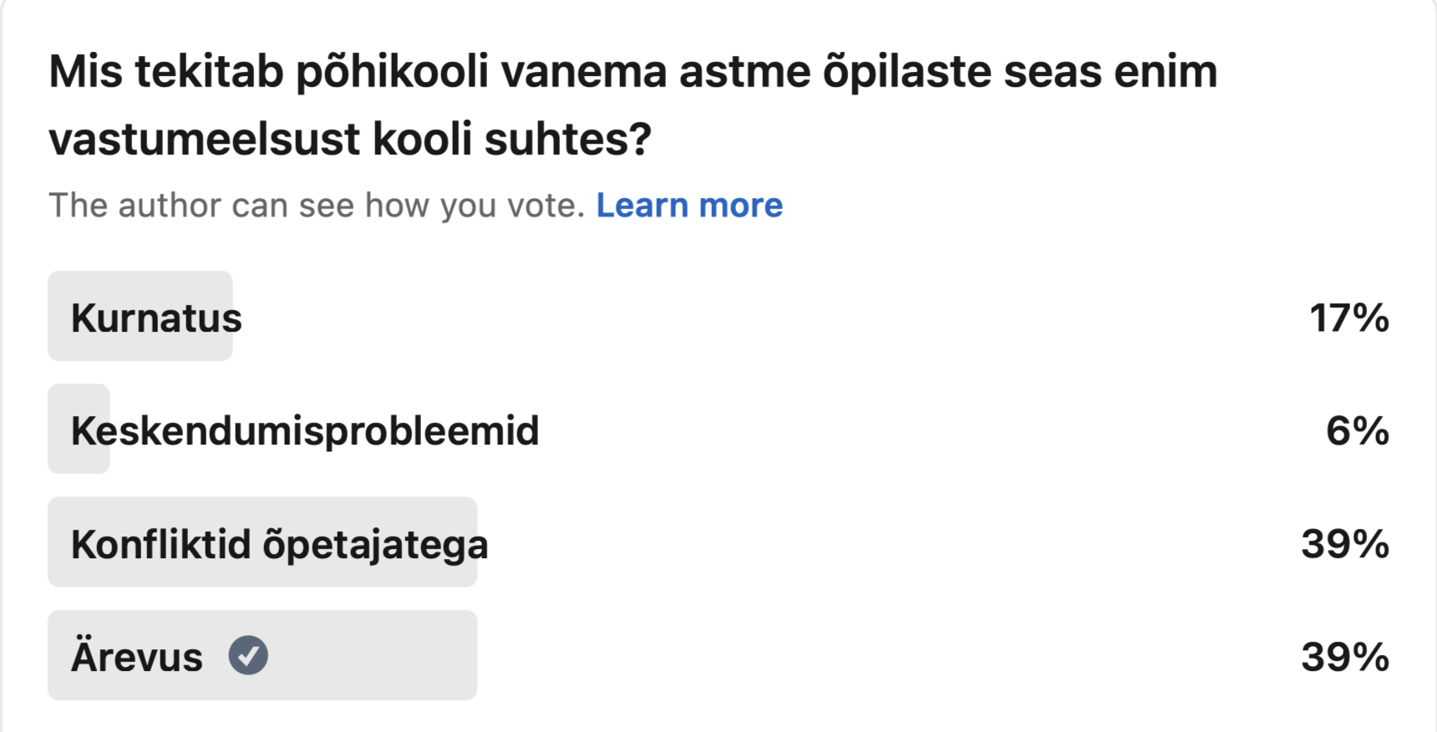Click the word "vastumeelsust" in the poll question

(x=204, y=139)
